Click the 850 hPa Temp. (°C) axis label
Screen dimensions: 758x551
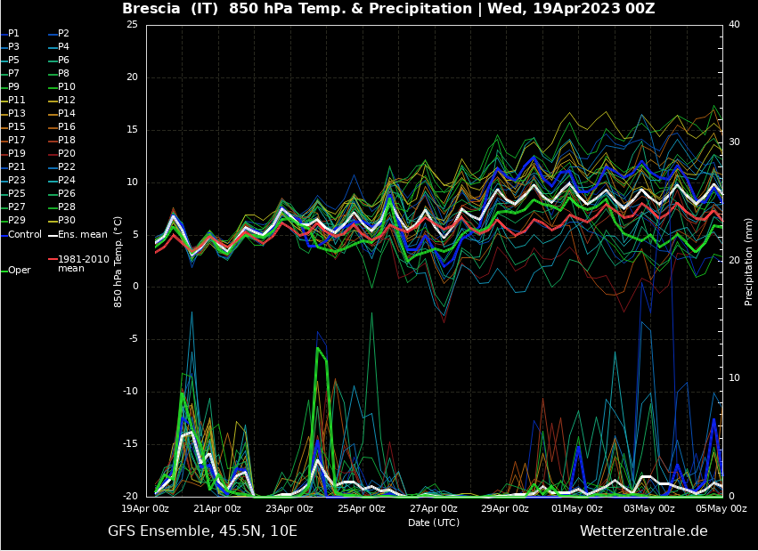pos(118,261)
